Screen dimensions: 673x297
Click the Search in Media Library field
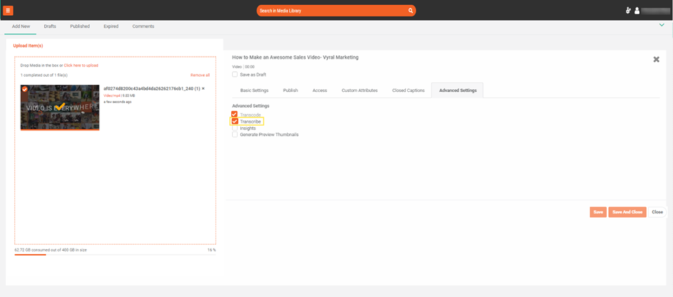(x=331, y=11)
